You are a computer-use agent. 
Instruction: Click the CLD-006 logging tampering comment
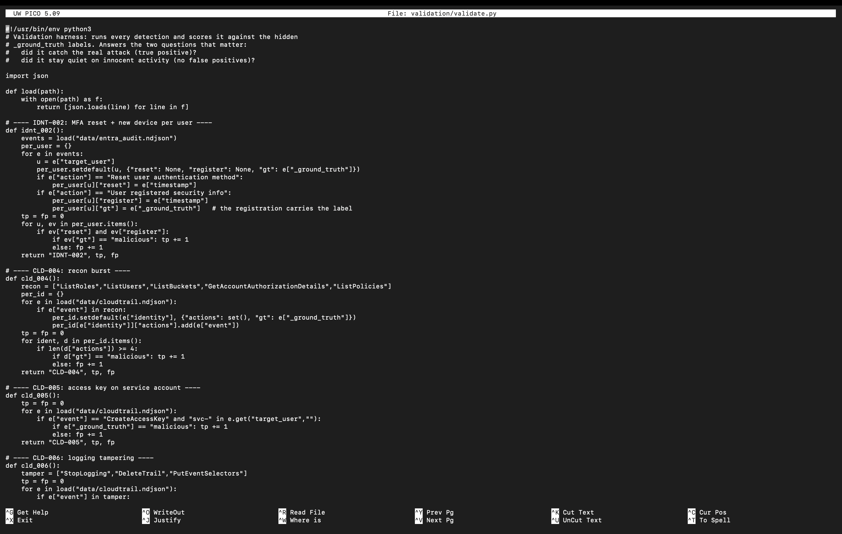[x=79, y=458]
